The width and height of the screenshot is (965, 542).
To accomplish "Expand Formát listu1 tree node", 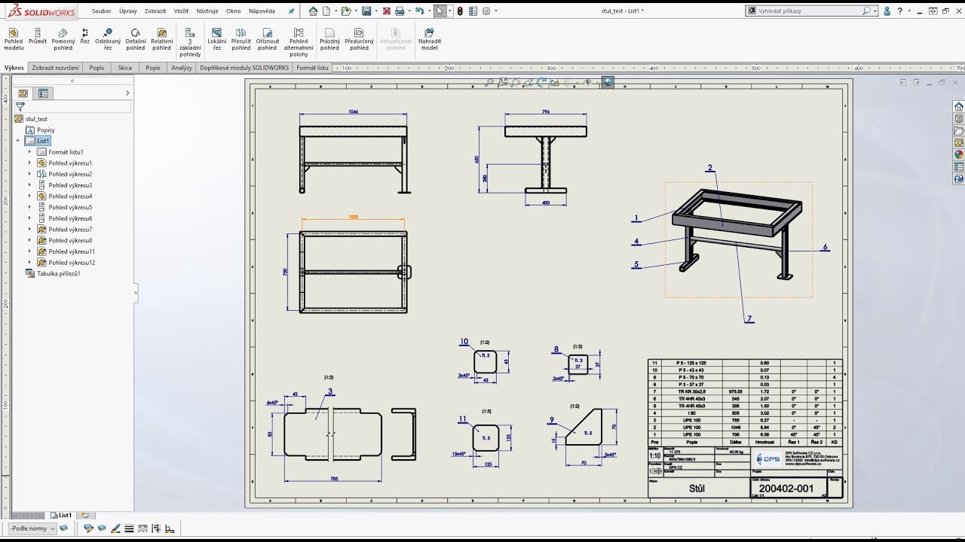I will click(30, 152).
